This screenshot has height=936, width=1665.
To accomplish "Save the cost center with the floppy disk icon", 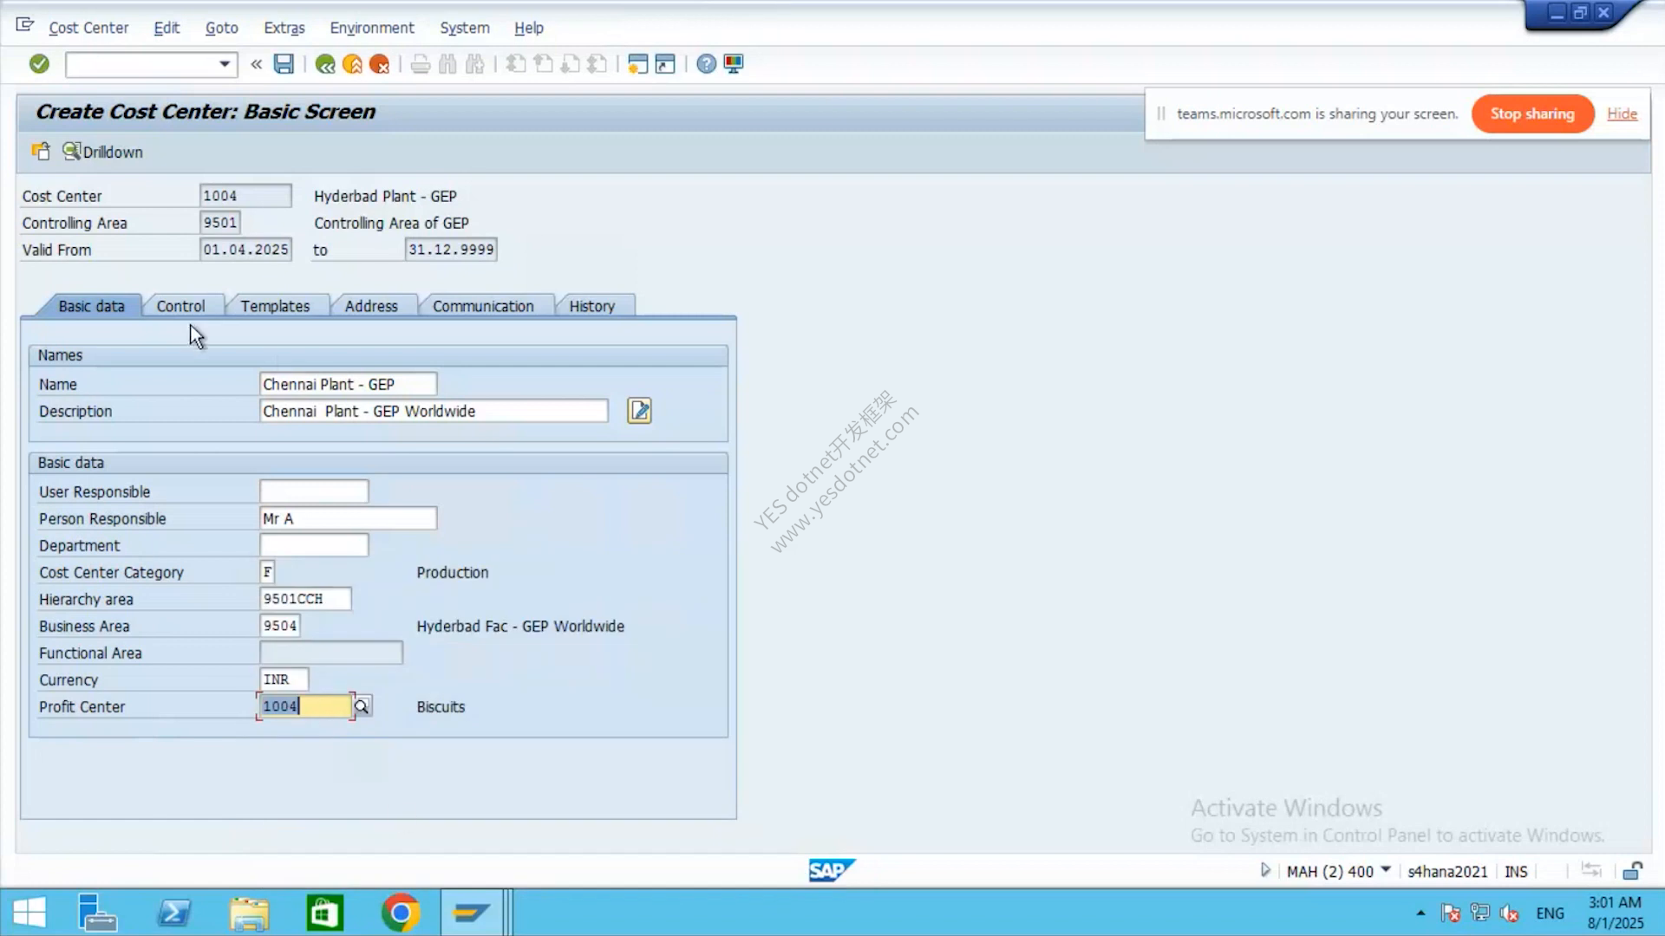I will pos(284,63).
